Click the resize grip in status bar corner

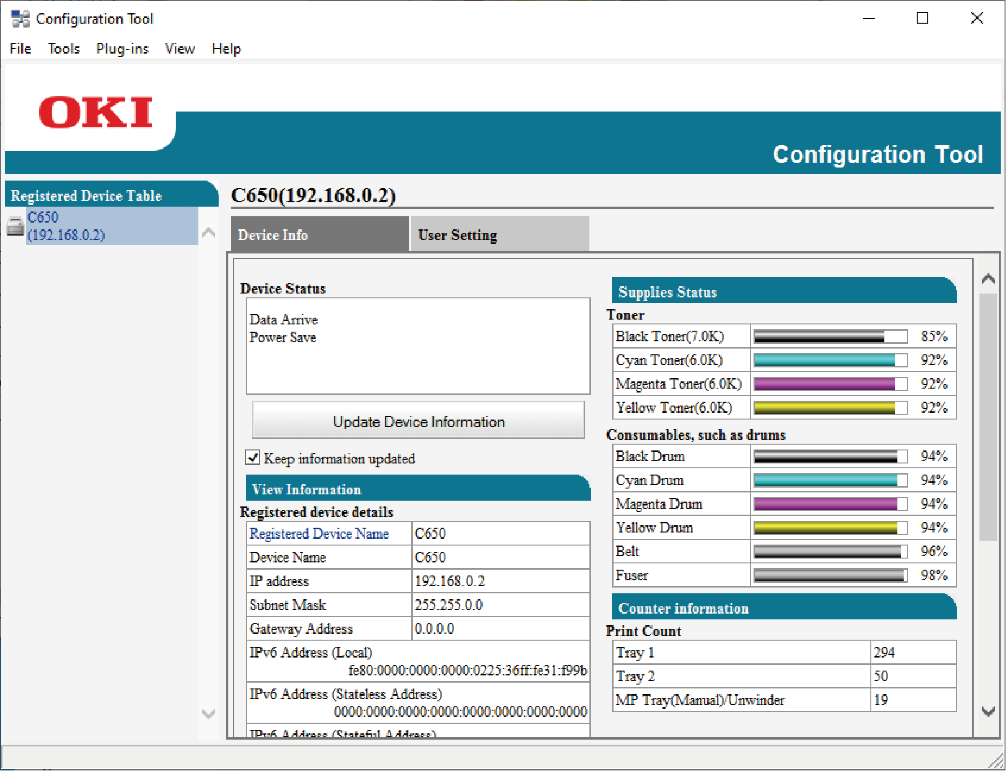tap(995, 761)
